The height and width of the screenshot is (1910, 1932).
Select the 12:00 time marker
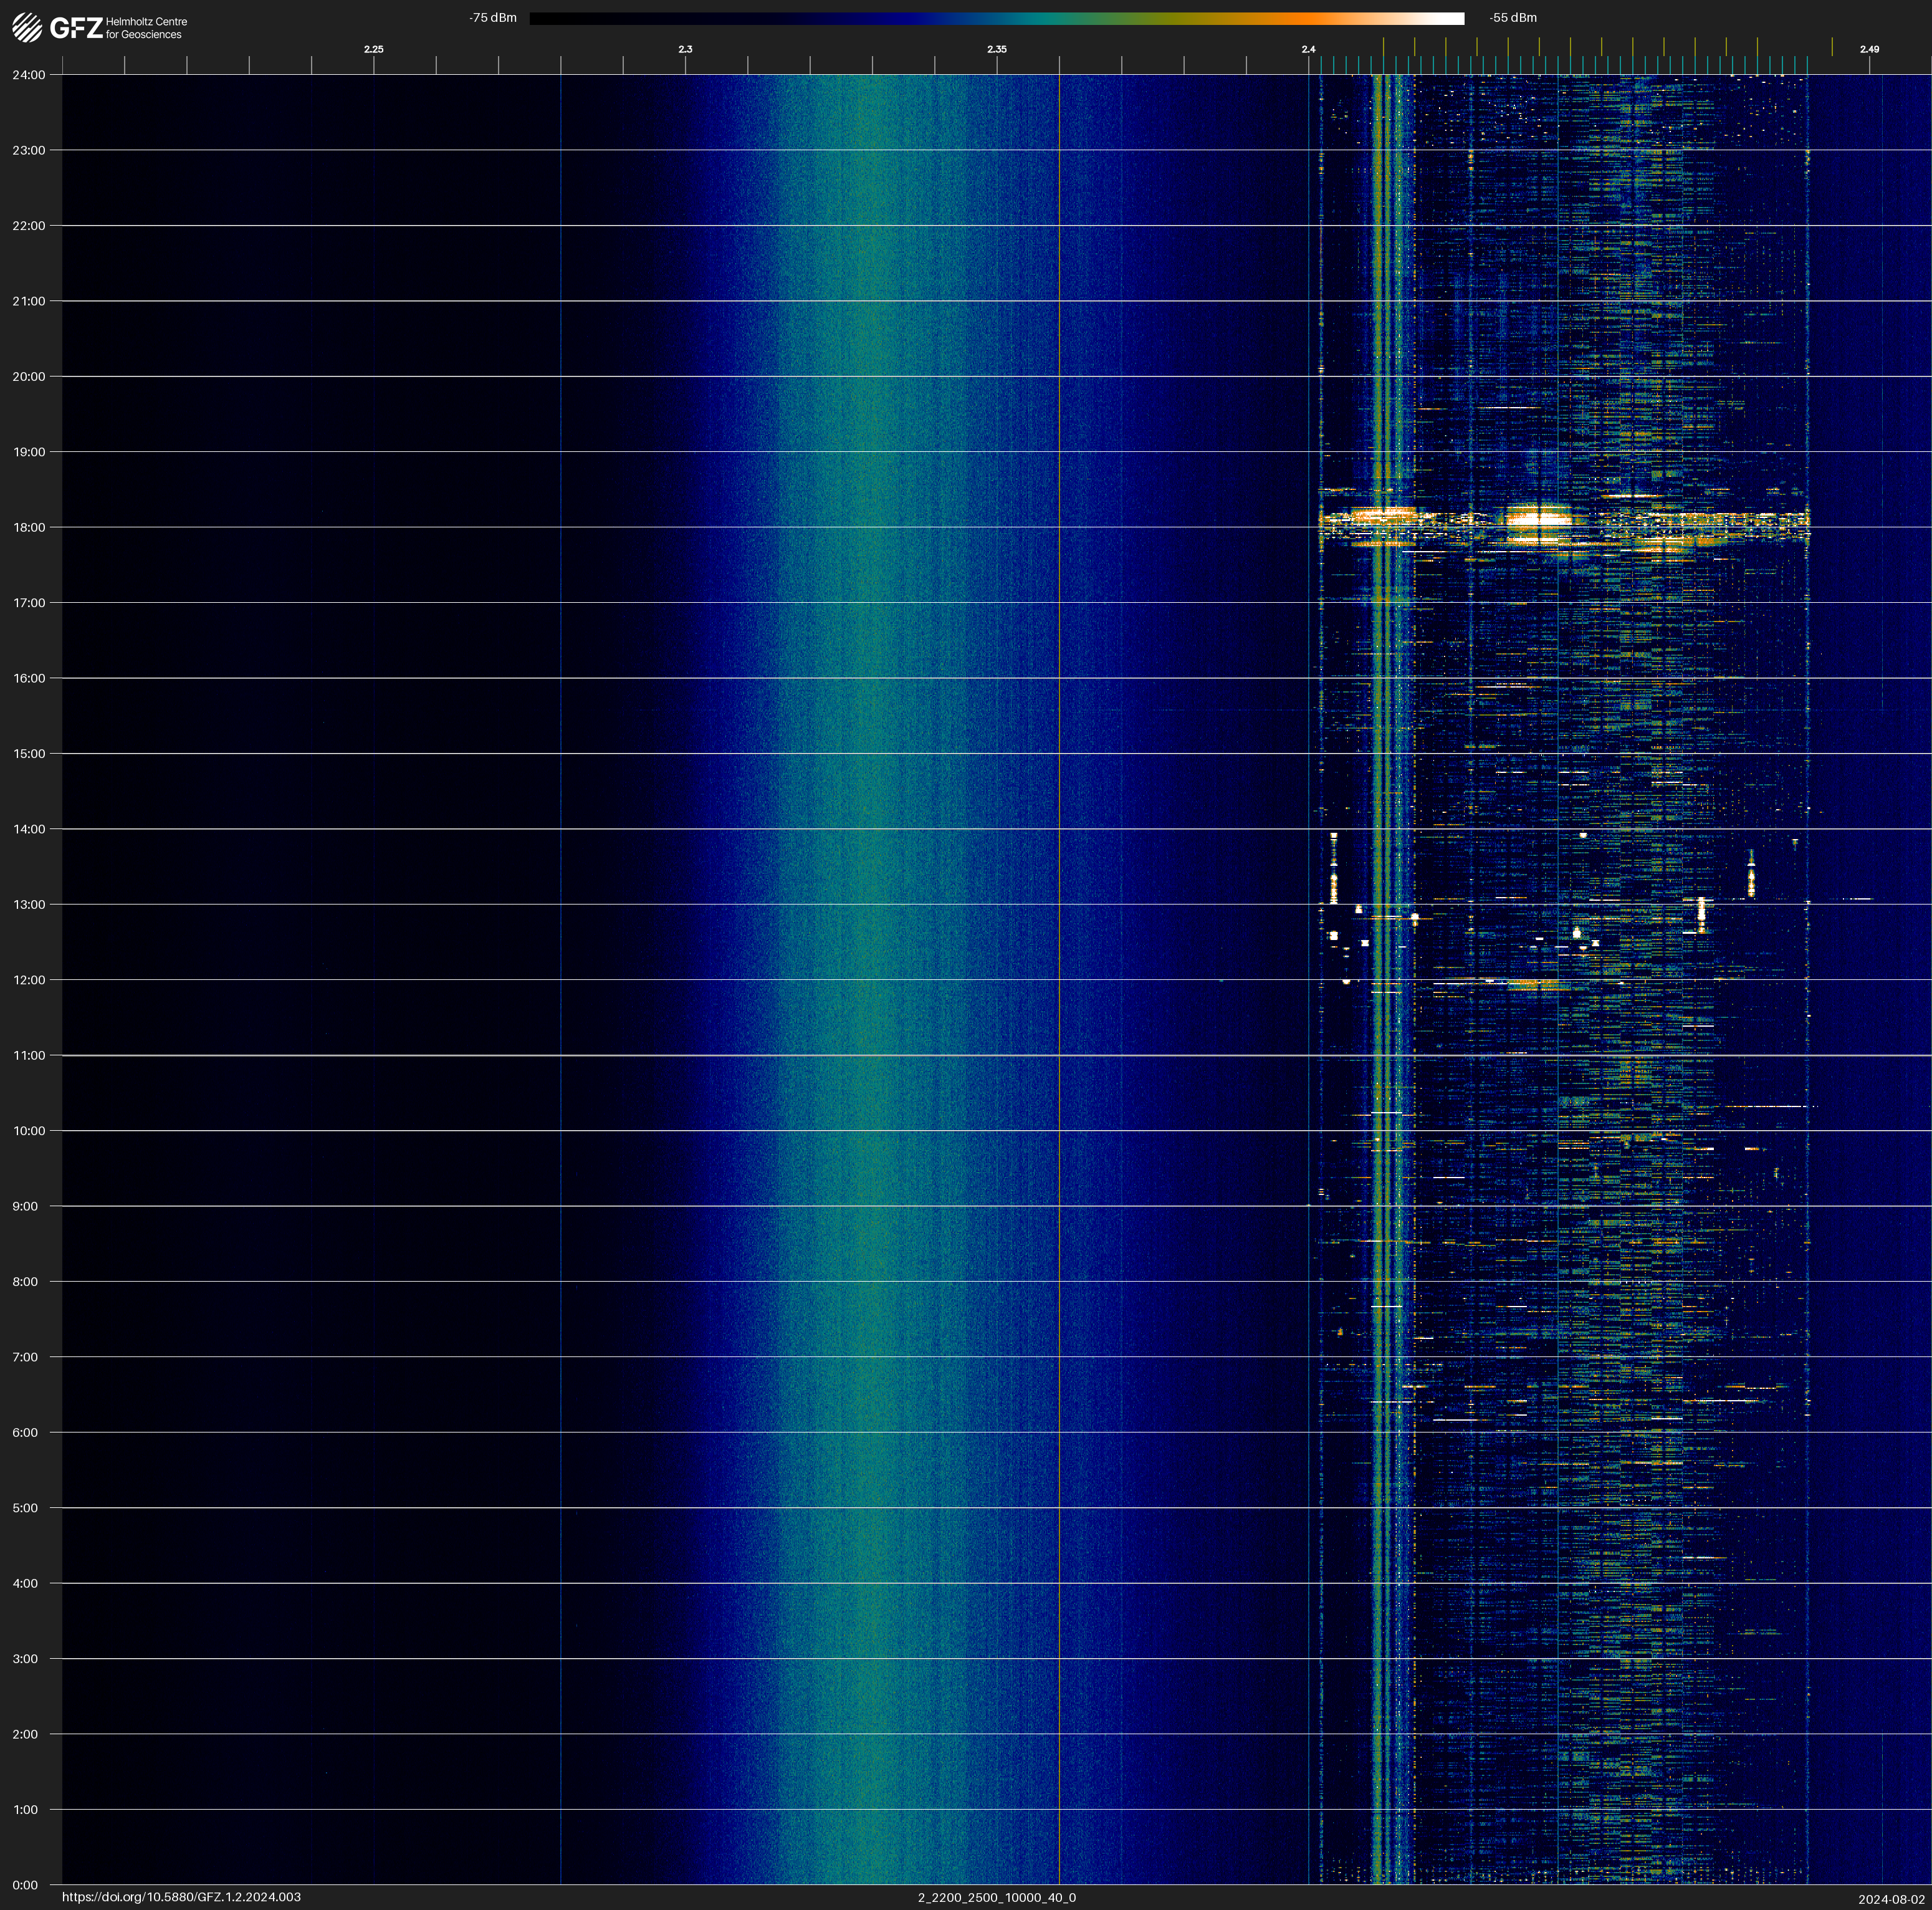point(29,980)
